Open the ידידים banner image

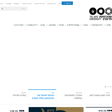(x=56, y=110)
